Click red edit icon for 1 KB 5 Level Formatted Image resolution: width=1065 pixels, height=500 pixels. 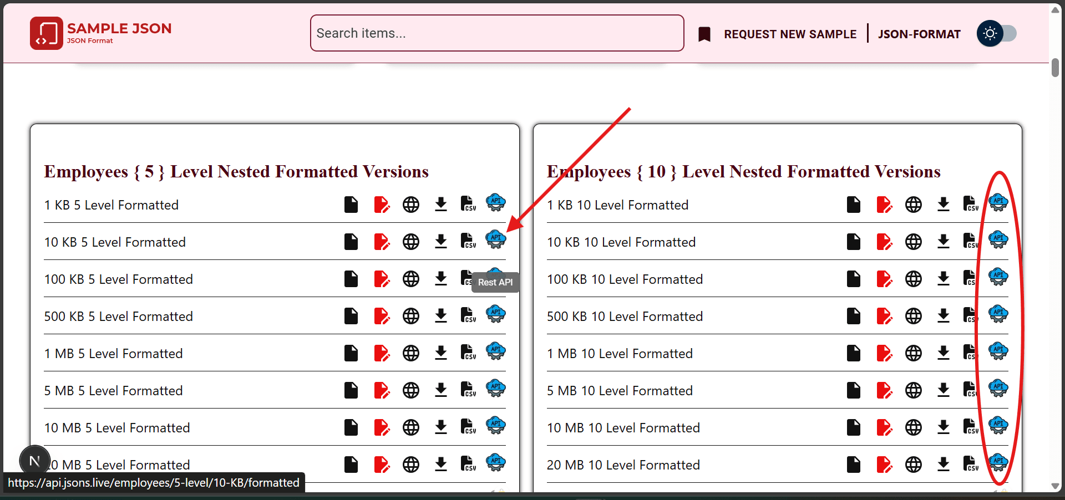click(x=382, y=205)
